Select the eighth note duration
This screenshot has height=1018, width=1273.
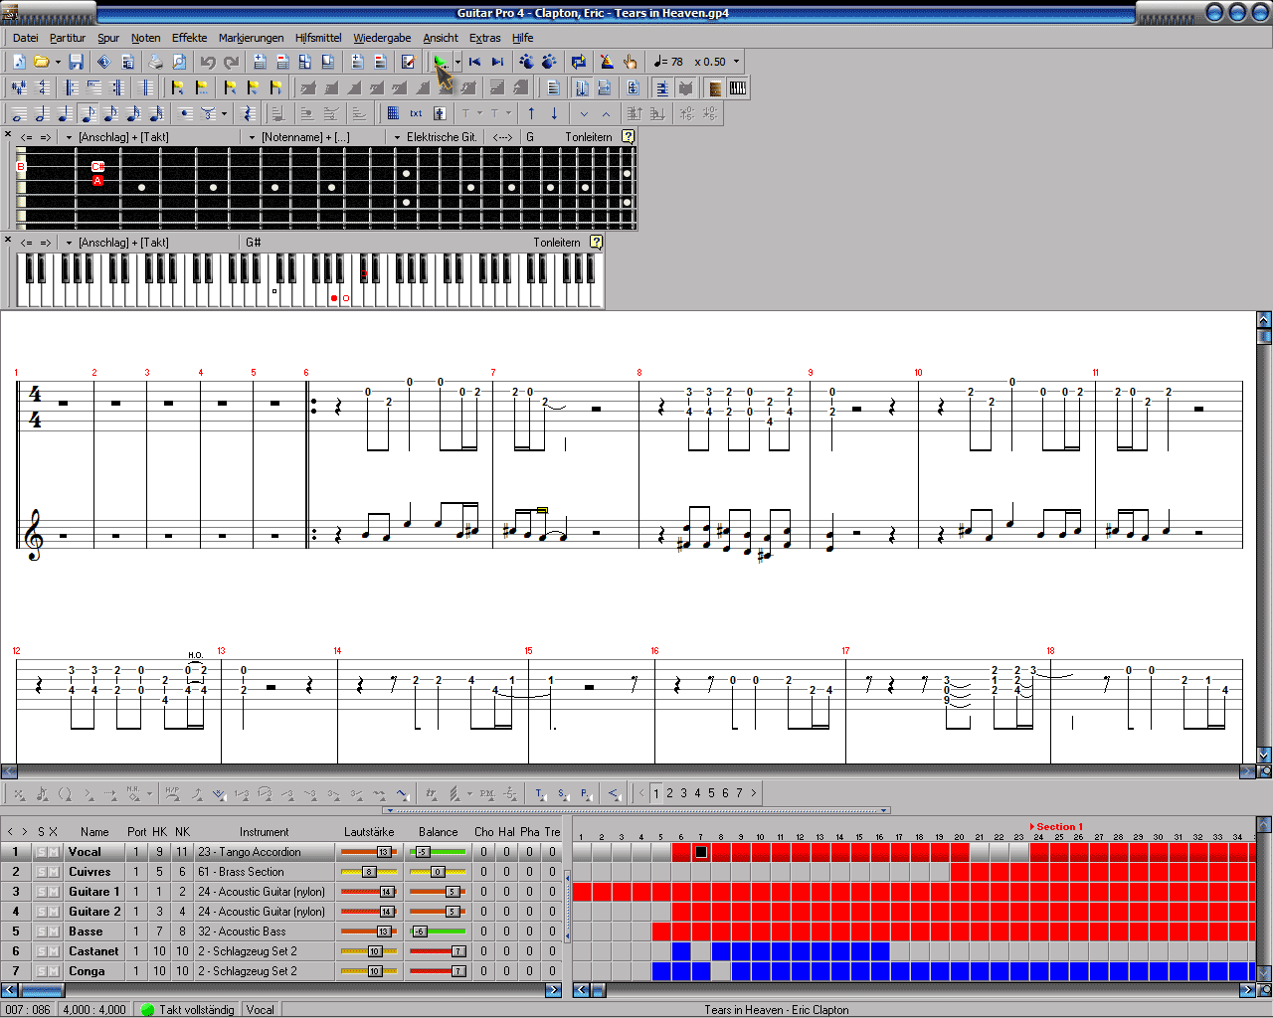pos(88,113)
